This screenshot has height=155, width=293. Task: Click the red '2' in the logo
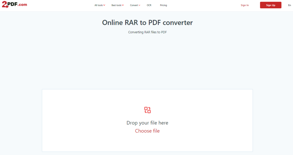coord(5,5)
